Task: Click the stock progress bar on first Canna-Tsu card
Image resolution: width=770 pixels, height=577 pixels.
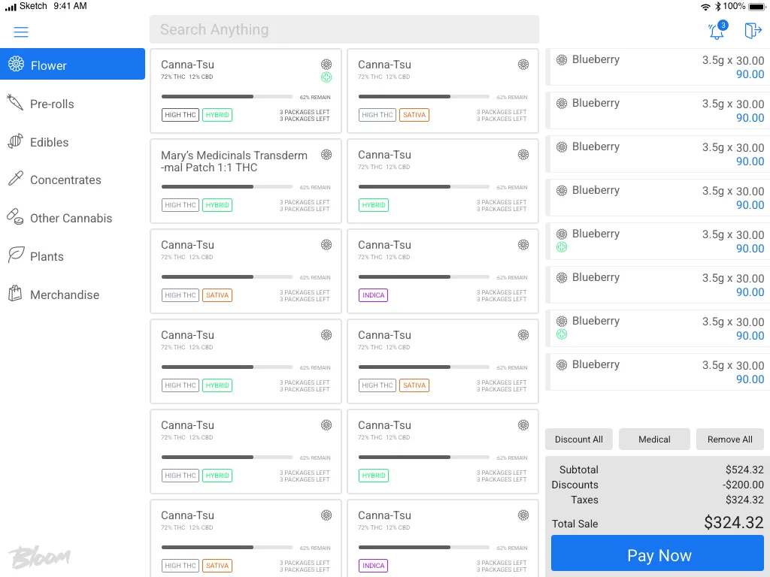Action: click(x=227, y=97)
